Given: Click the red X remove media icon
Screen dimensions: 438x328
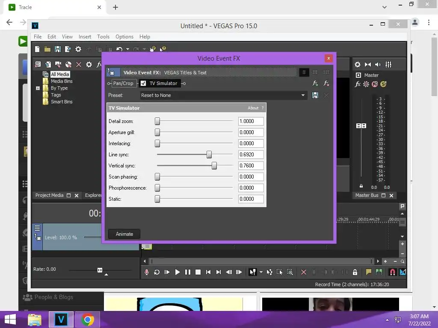Looking at the screenshot, I should coord(79,64).
